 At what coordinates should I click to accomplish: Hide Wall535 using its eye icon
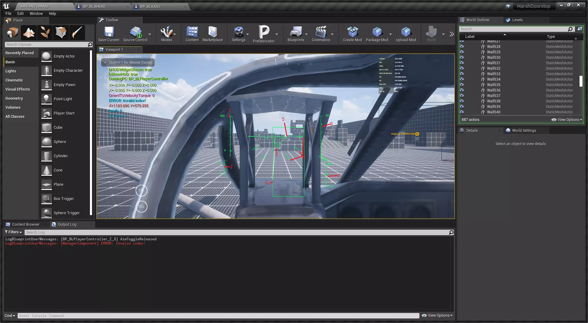click(x=462, y=85)
